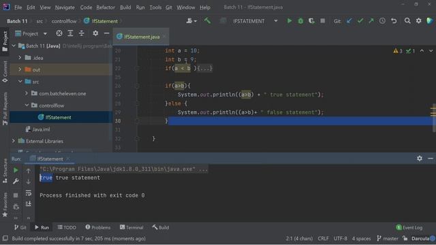Image resolution: width=436 pixels, height=245 pixels.
Task: Go to next highlighted error arrow
Action: 431,51
